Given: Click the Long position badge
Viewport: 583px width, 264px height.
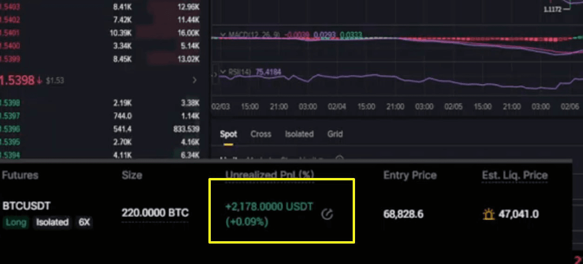Looking at the screenshot, I should [x=16, y=222].
